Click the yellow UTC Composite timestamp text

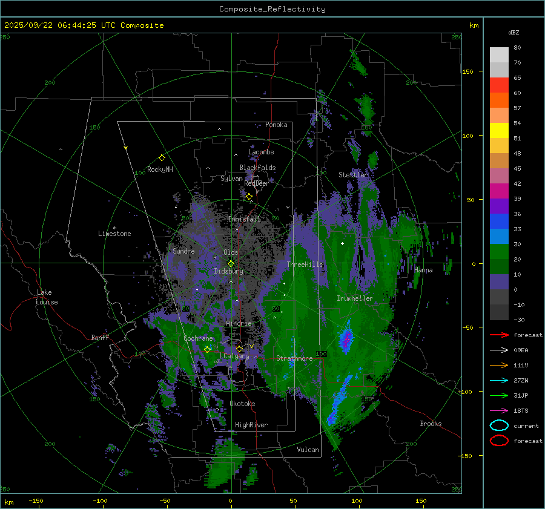coord(84,25)
